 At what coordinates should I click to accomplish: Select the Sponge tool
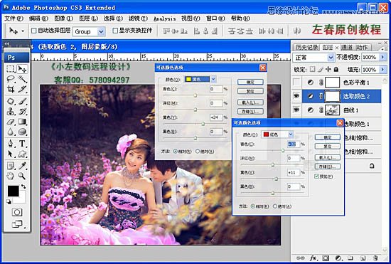[22, 132]
